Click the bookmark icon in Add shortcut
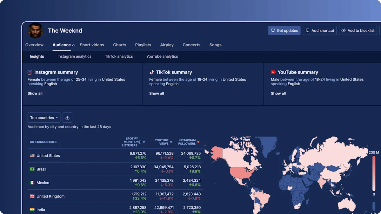381x214 pixels. (307, 30)
